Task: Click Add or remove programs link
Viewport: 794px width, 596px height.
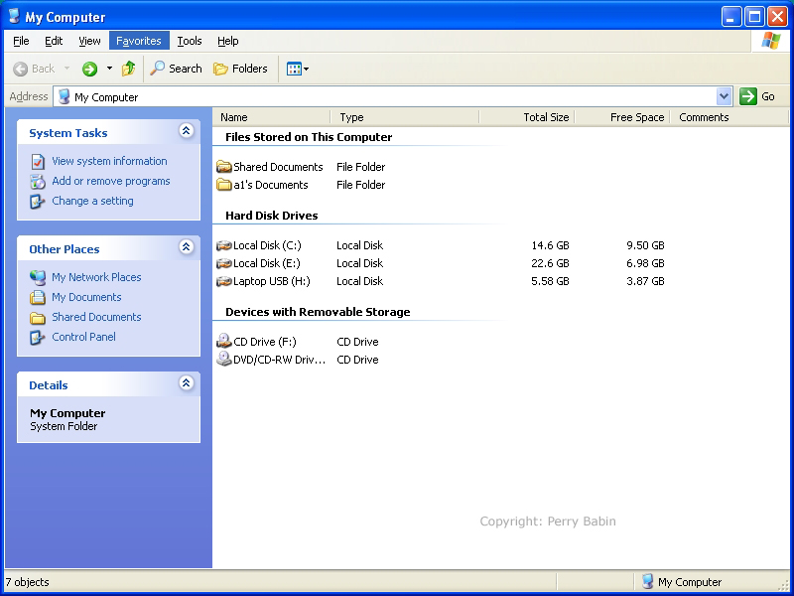Action: tap(111, 181)
